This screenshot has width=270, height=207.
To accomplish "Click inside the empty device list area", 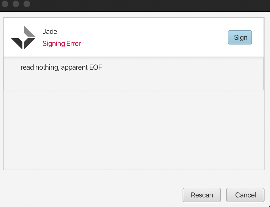I will (x=134, y=130).
